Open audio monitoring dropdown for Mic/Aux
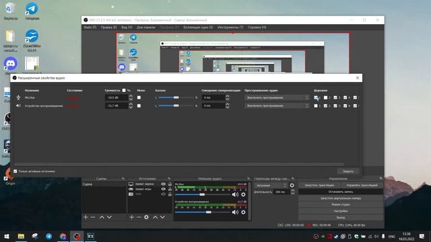 tap(277, 97)
